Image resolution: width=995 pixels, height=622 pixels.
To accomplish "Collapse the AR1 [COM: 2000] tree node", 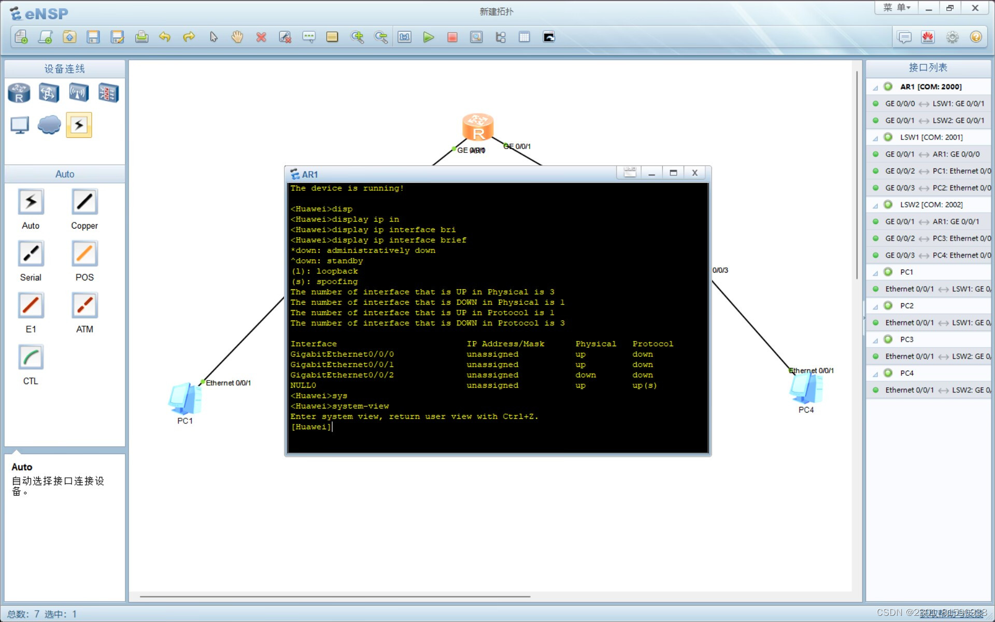I will click(875, 88).
